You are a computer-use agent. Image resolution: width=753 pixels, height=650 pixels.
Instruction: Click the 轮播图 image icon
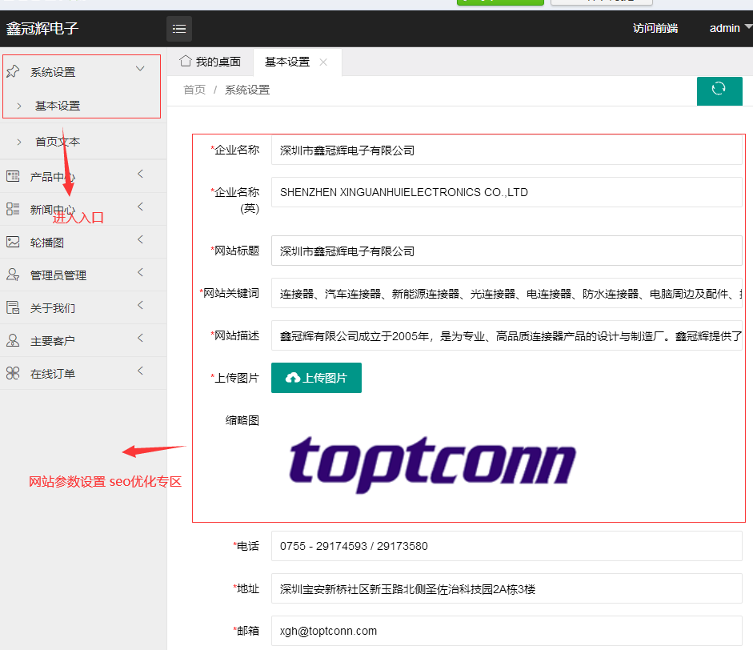tap(13, 242)
